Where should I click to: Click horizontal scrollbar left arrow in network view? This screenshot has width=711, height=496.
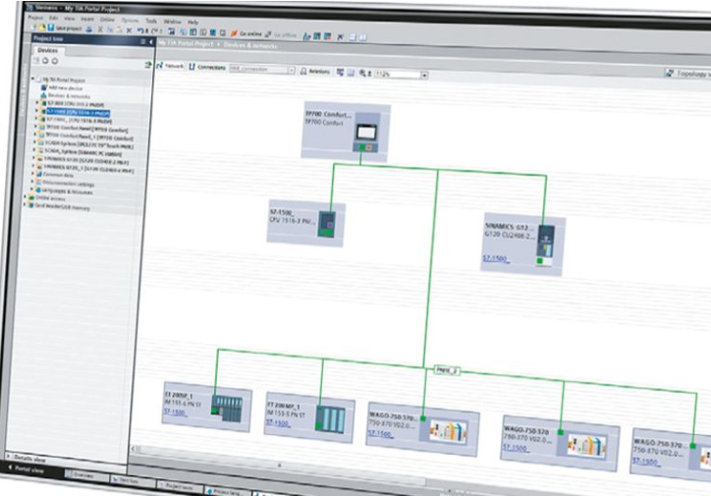click(x=135, y=449)
